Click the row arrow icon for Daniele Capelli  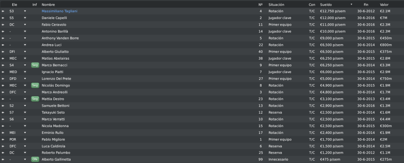coord(3,18)
